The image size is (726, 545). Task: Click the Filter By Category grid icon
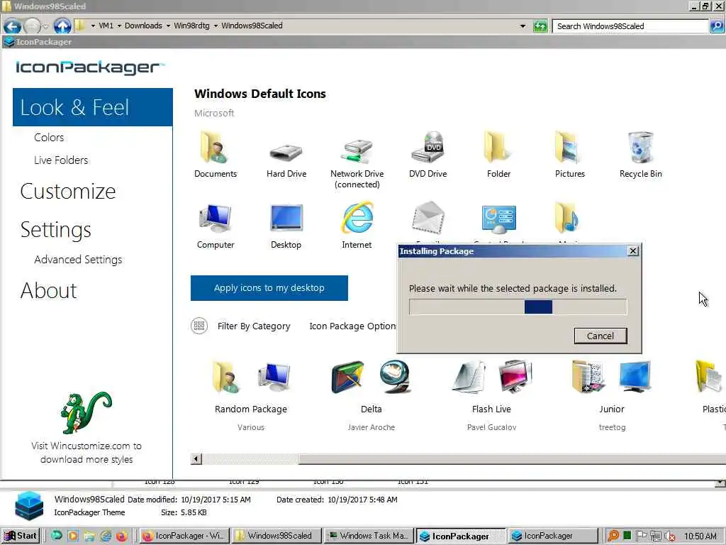(199, 326)
